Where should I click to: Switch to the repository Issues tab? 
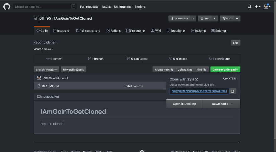point(61,31)
